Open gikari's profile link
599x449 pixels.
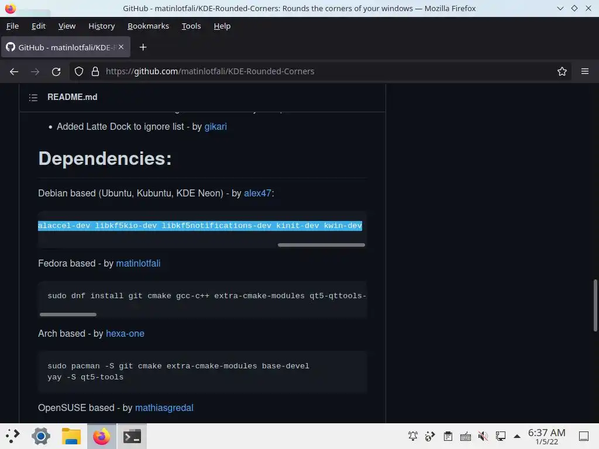point(215,127)
